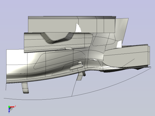Select the oblong raised boss near the center bottom

click(x=76, y=67)
